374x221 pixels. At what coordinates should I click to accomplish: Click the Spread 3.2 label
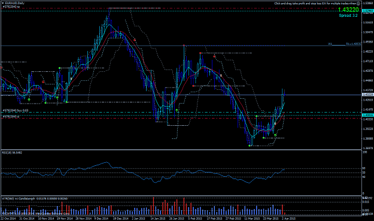click(348, 16)
